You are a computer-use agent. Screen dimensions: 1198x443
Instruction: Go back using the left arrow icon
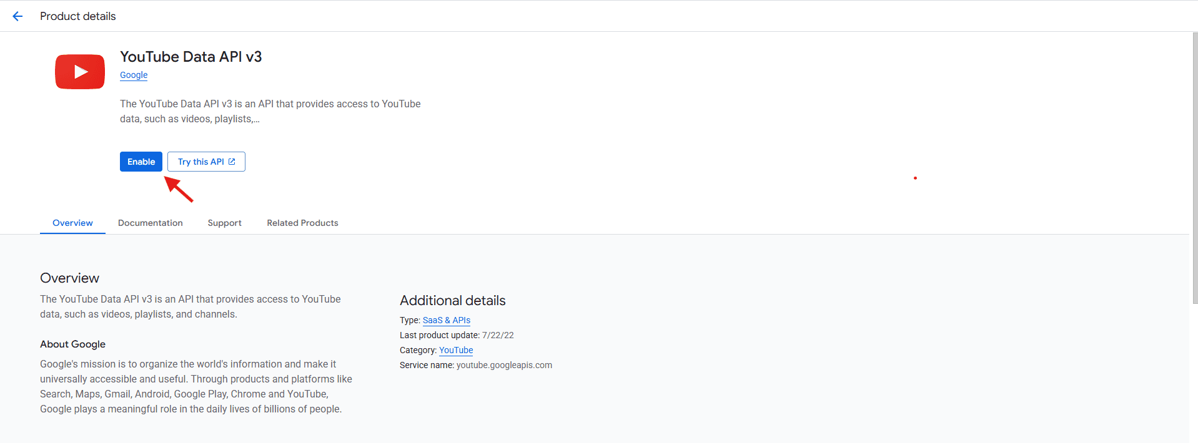(17, 16)
